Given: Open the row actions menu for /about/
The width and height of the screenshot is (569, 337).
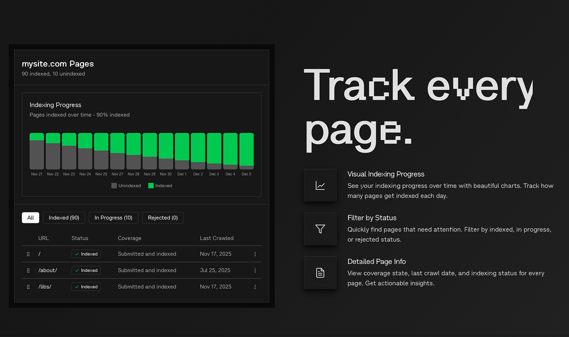Looking at the screenshot, I should coord(255,270).
